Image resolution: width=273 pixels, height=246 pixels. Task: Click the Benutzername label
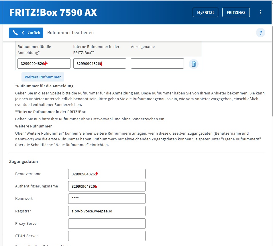point(28,174)
